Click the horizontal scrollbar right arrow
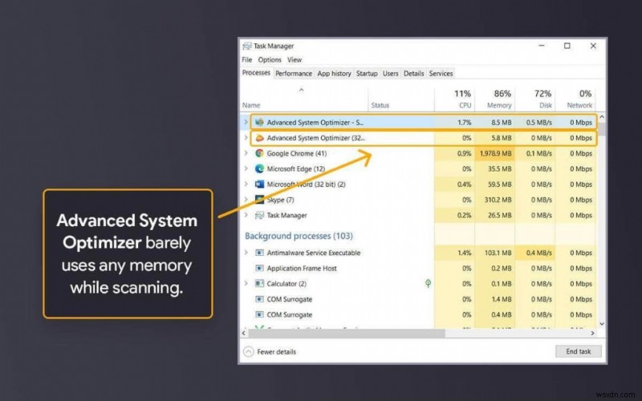The height and width of the screenshot is (401, 642). coord(592,333)
